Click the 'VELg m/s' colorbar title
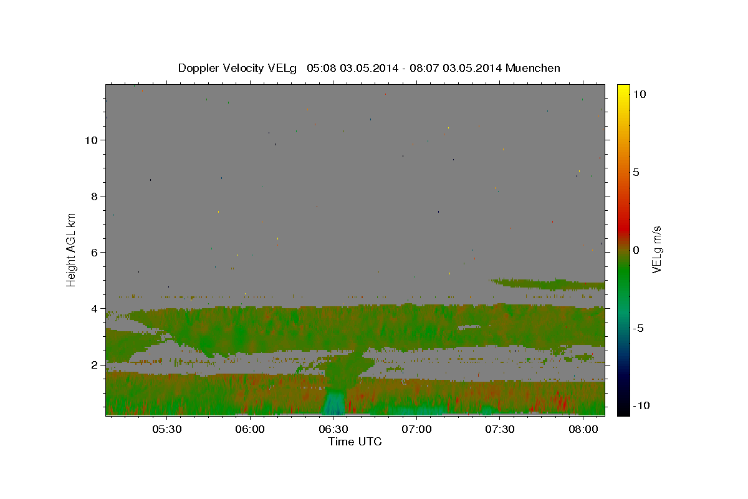This screenshot has width=748, height=499. [657, 249]
